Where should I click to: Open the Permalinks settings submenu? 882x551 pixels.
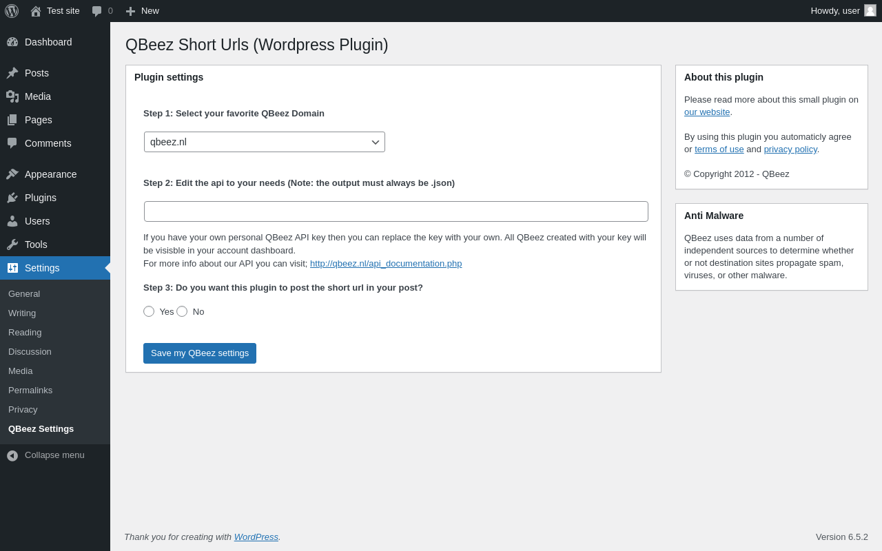click(30, 391)
